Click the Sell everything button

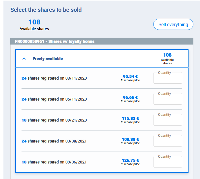(x=173, y=24)
